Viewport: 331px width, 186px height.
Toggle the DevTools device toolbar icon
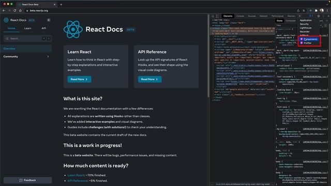point(217,16)
